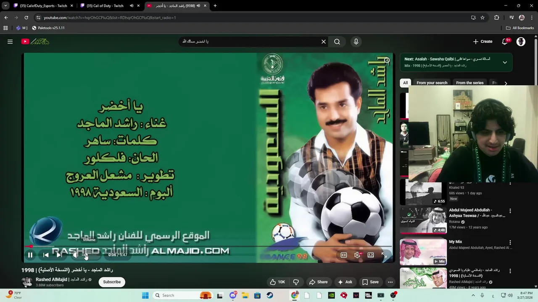Click the Create button
This screenshot has width=538, height=302.
(483, 42)
